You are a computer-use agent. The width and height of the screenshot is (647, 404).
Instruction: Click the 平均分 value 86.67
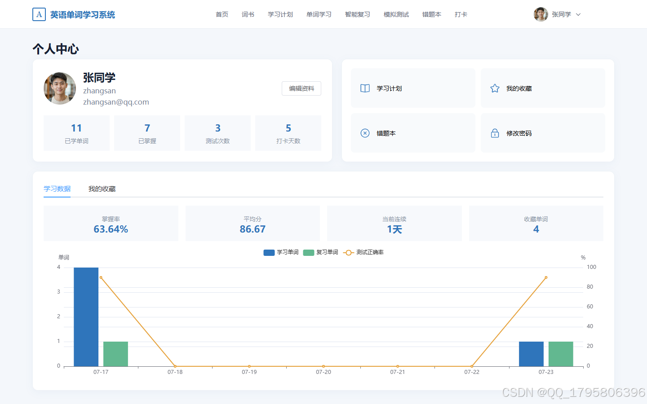pyautogui.click(x=253, y=229)
